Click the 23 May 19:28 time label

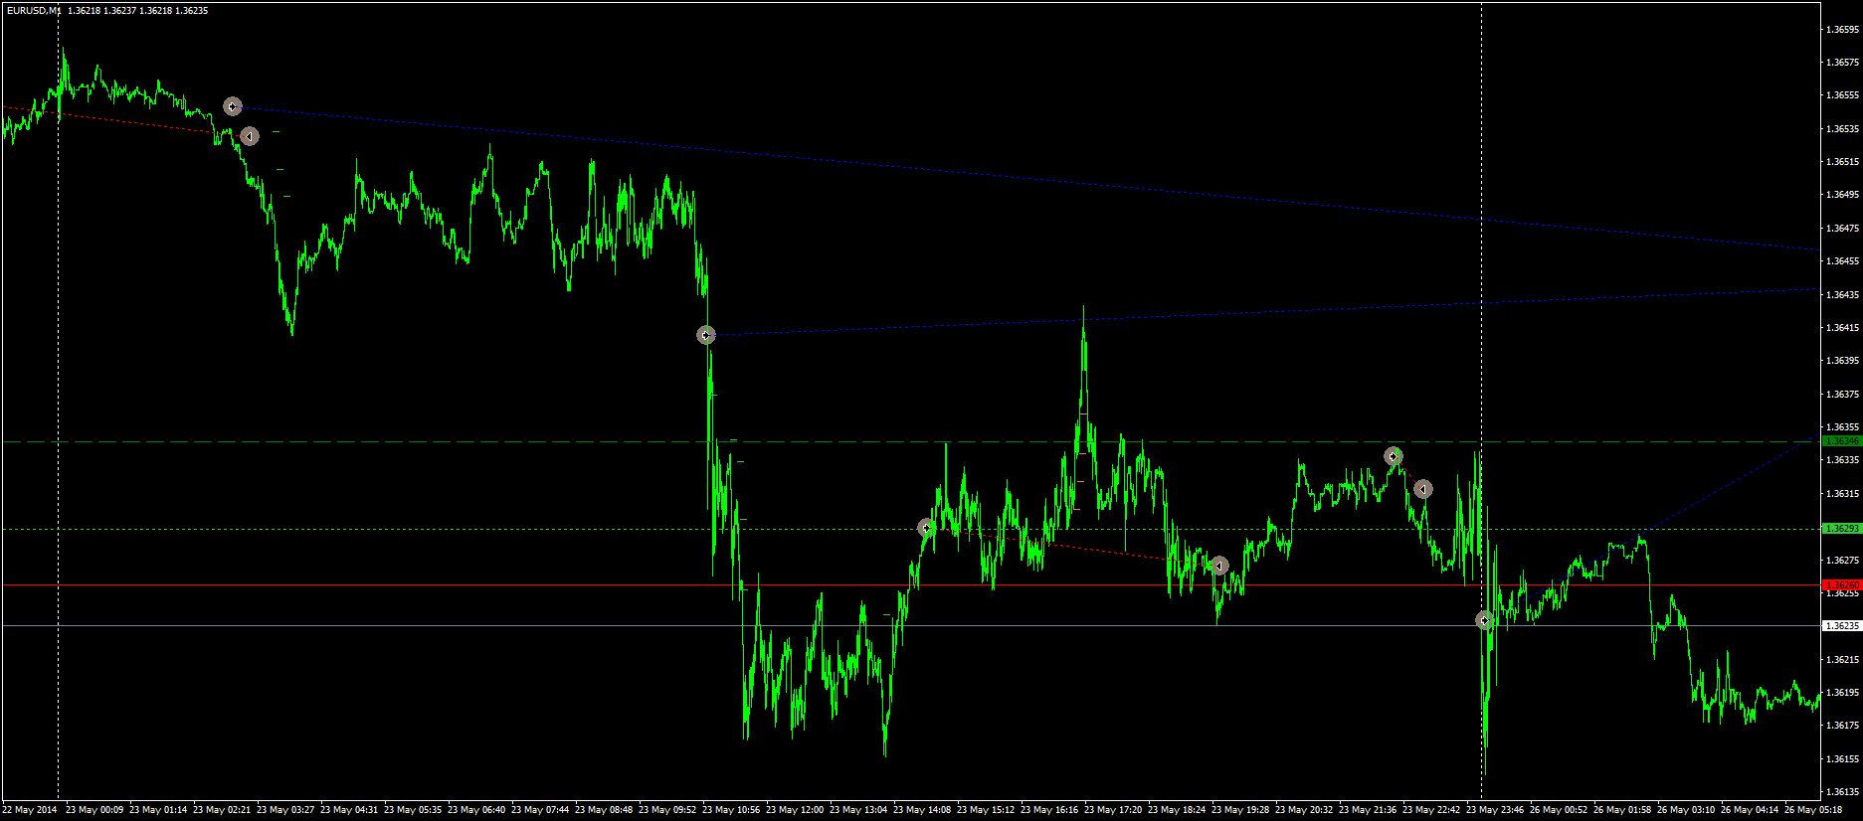point(1241,810)
